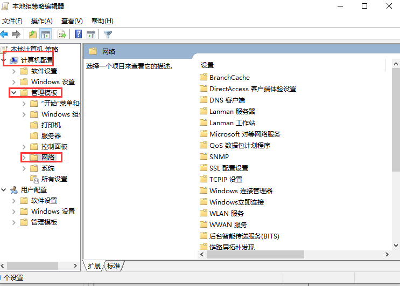
Task: Switch to the 标准 tab
Action: pyautogui.click(x=114, y=265)
